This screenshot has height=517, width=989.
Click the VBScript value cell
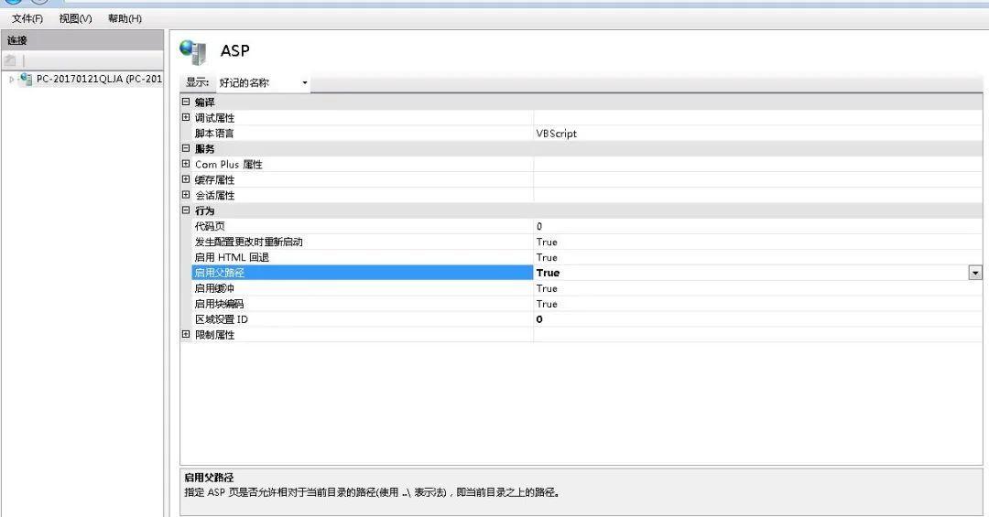pos(757,133)
